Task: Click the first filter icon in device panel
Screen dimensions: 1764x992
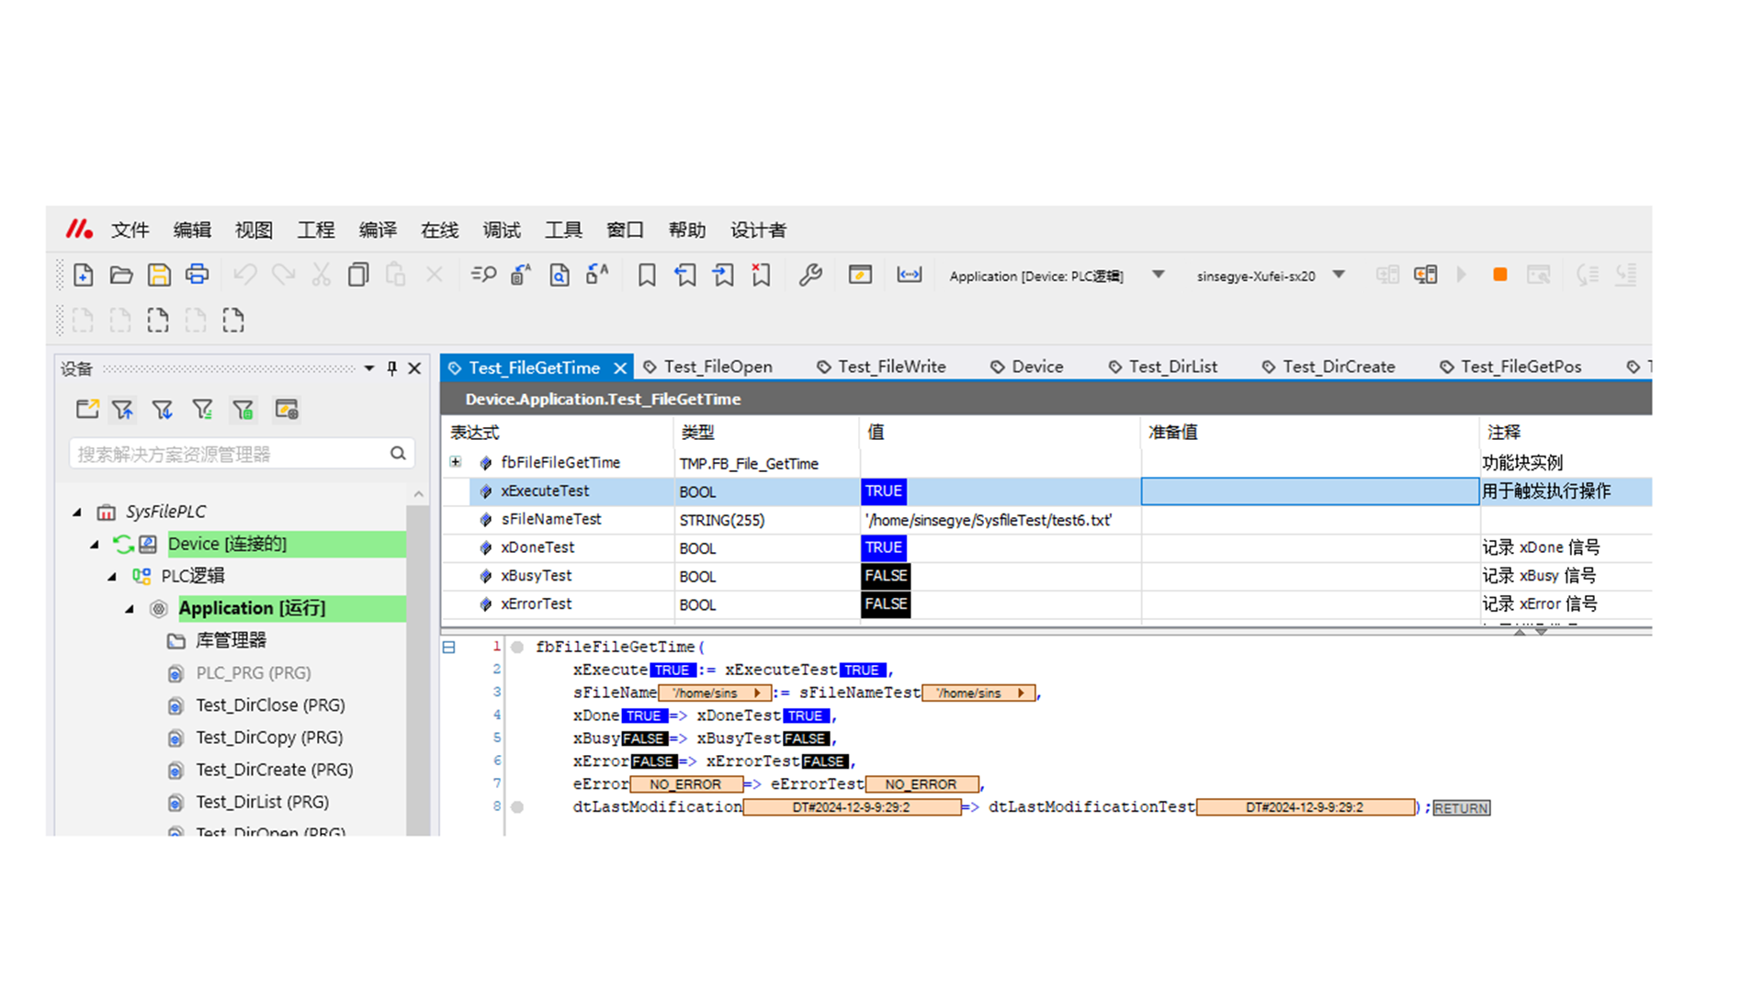Action: (122, 410)
